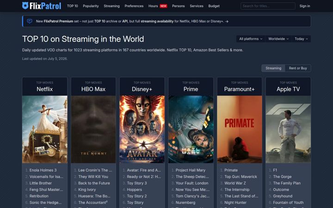Expand the Today date dropdown
This screenshot has height=208, width=333.
tap(301, 39)
